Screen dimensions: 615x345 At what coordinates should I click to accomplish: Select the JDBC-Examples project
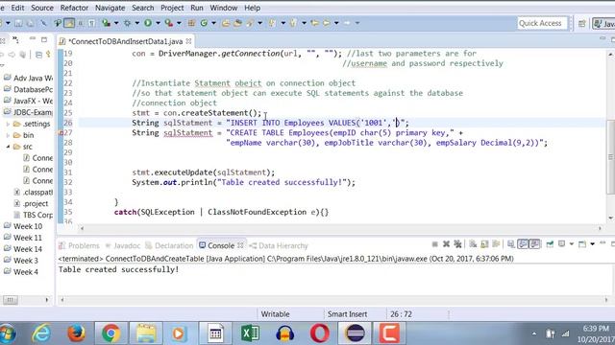click(x=28, y=112)
